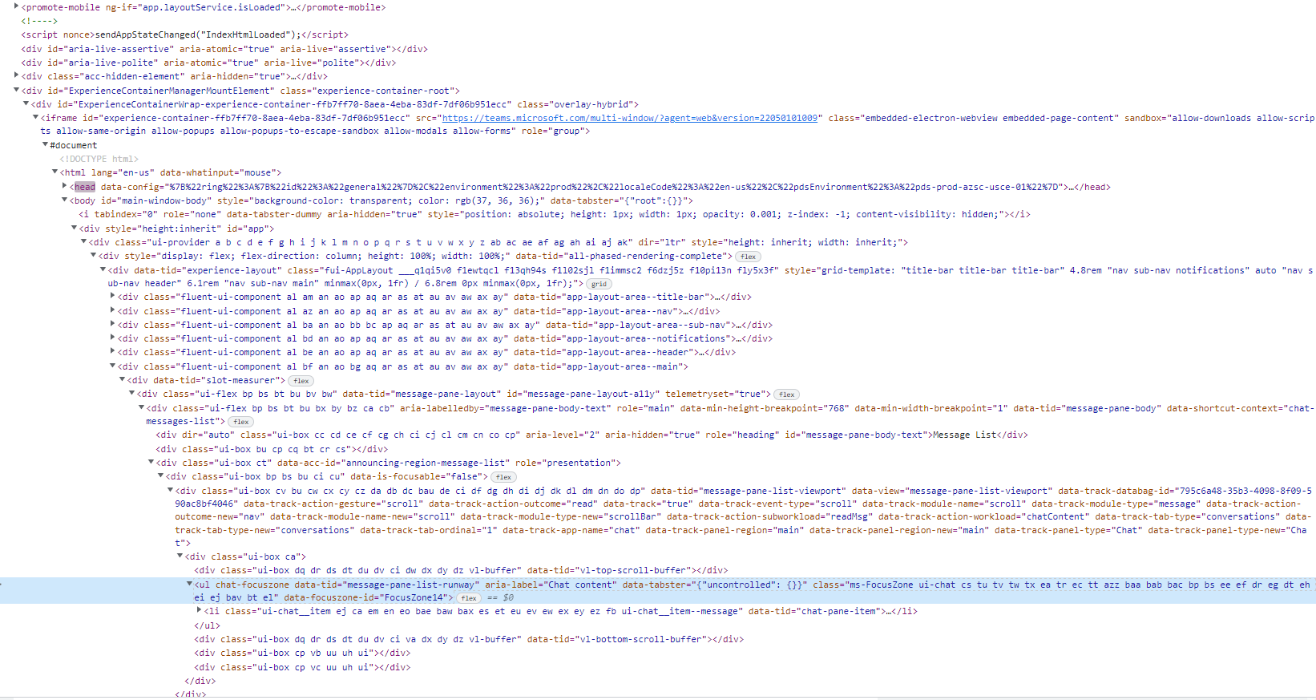Expand the app-layout-area--nav div

113,310
